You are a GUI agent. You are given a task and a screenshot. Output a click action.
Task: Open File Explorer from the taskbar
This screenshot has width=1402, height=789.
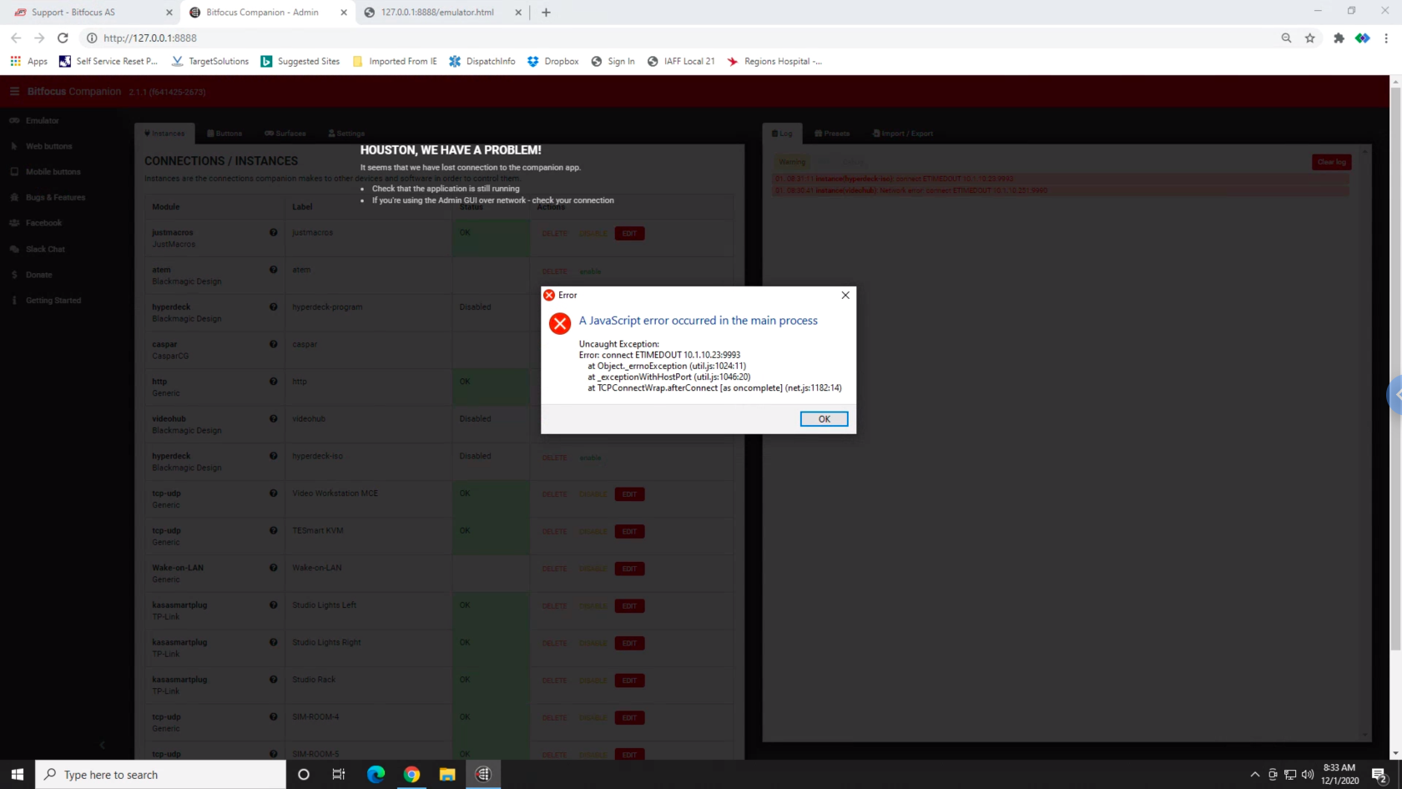point(447,774)
